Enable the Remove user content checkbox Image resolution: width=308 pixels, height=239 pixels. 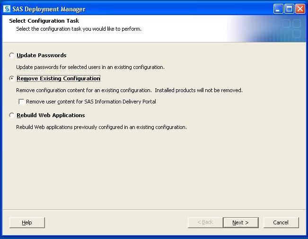click(21, 102)
